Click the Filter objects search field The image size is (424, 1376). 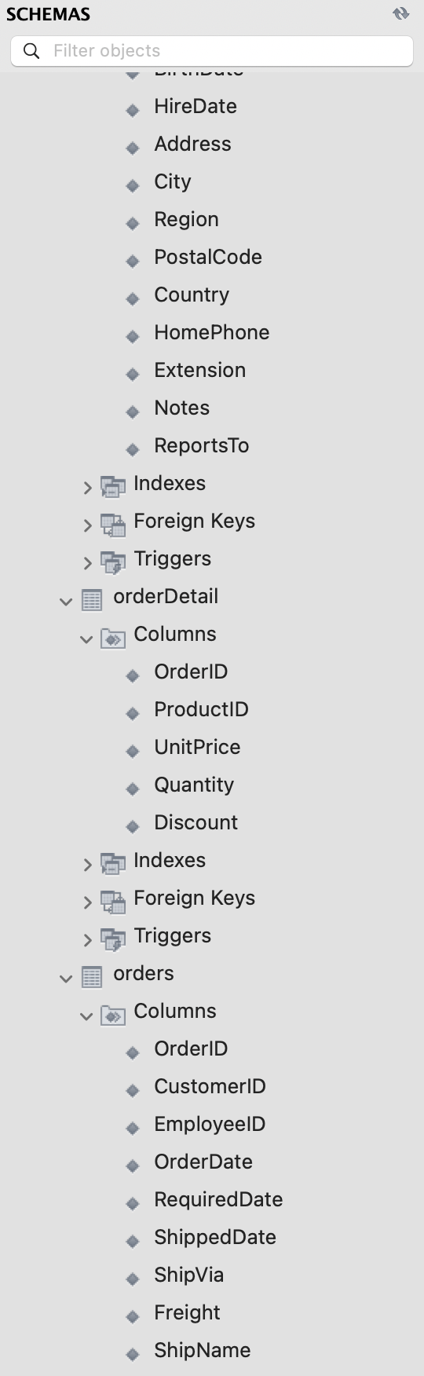click(212, 51)
